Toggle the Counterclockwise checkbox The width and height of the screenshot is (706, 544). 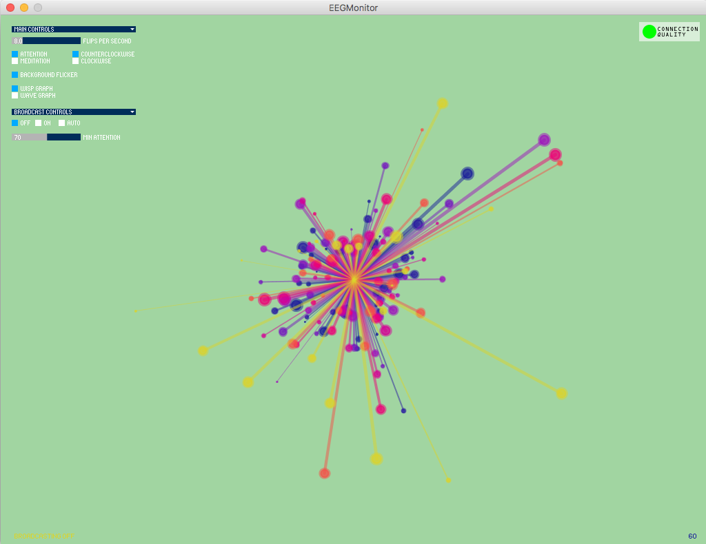[x=76, y=54]
